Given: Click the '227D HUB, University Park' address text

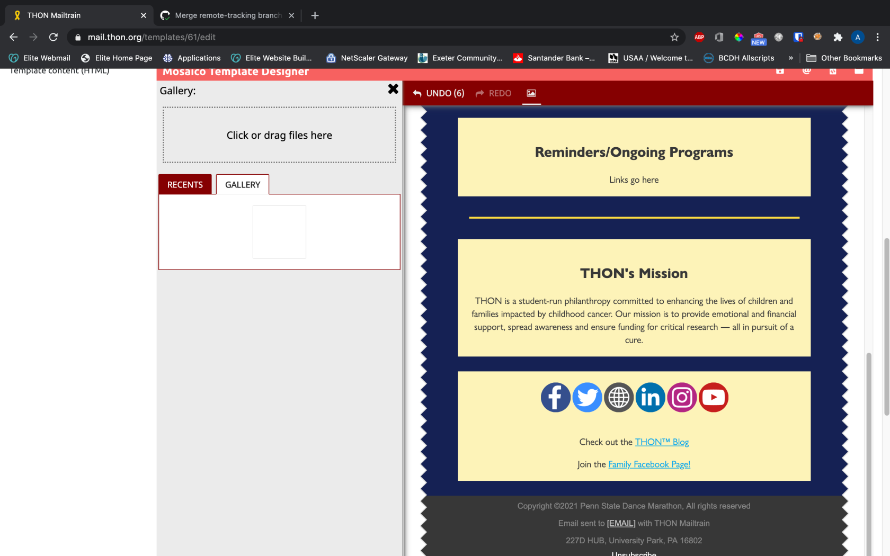Looking at the screenshot, I should (x=634, y=541).
